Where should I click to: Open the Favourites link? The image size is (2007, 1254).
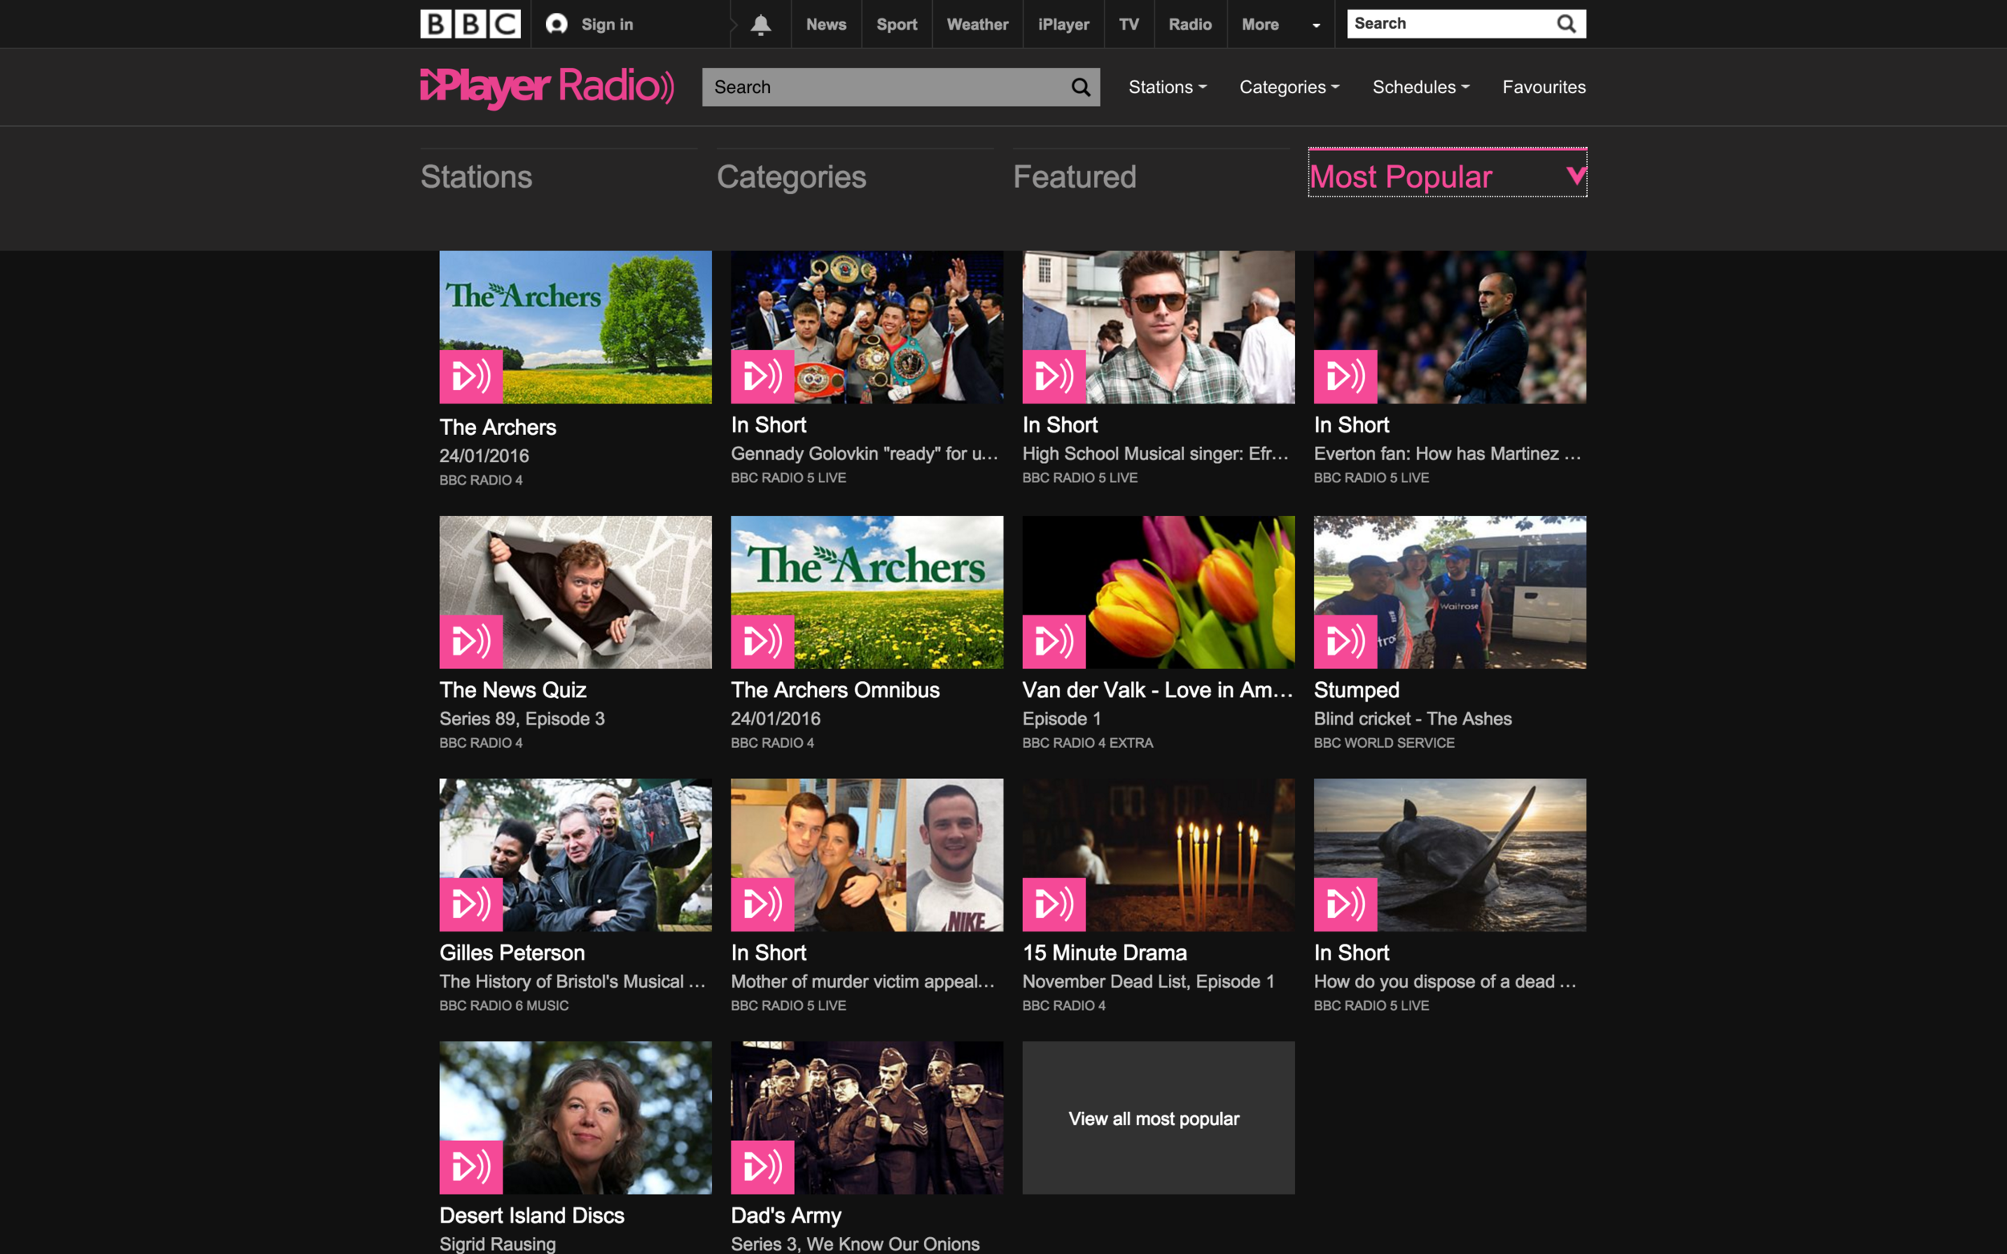(1544, 87)
